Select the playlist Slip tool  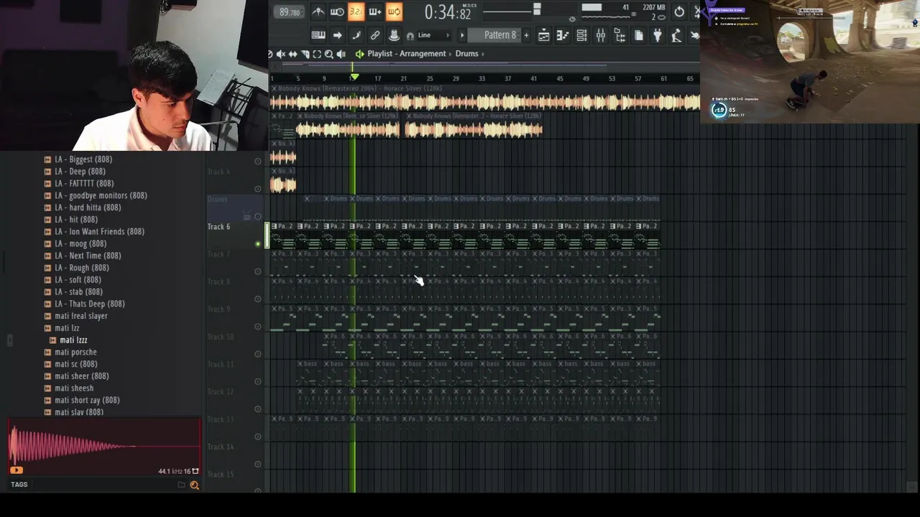[293, 54]
